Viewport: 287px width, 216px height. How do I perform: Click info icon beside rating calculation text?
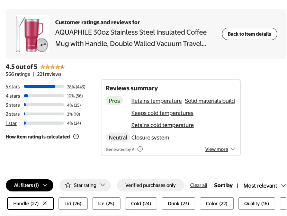pyautogui.click(x=76, y=137)
